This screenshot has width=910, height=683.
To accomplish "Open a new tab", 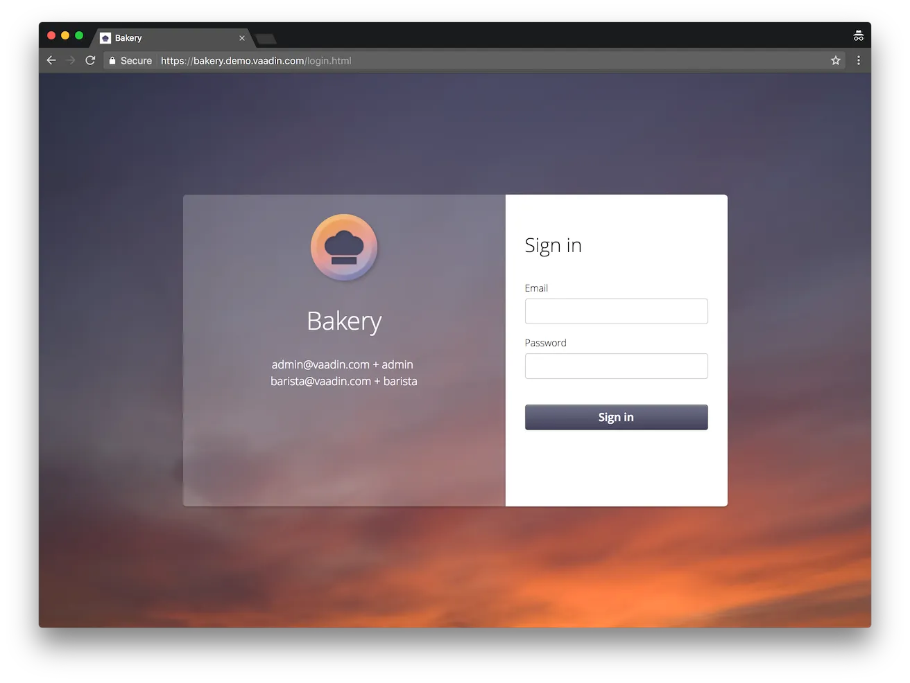I will tap(266, 39).
